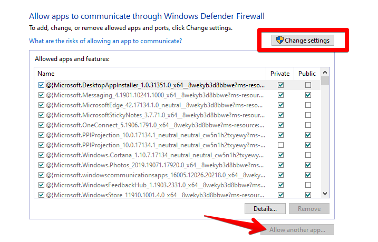Click the Remove button
This screenshot has width=378, height=242.
pyautogui.click(x=309, y=208)
